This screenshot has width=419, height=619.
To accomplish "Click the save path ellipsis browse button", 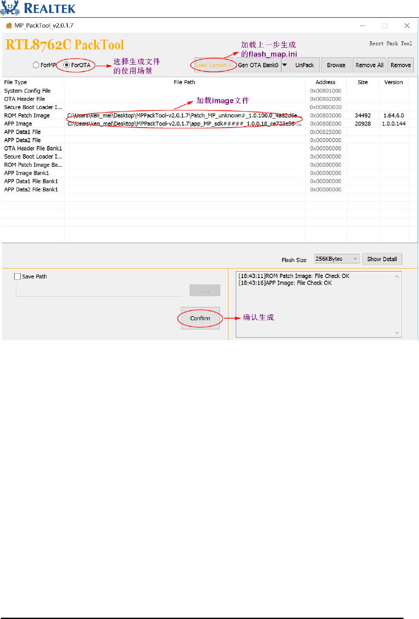I will (x=205, y=290).
